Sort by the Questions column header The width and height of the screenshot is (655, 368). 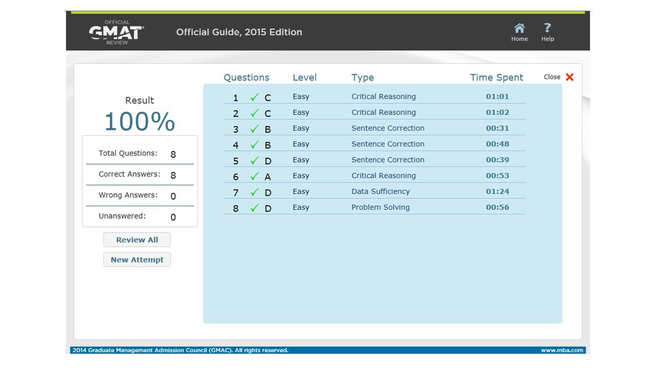246,78
